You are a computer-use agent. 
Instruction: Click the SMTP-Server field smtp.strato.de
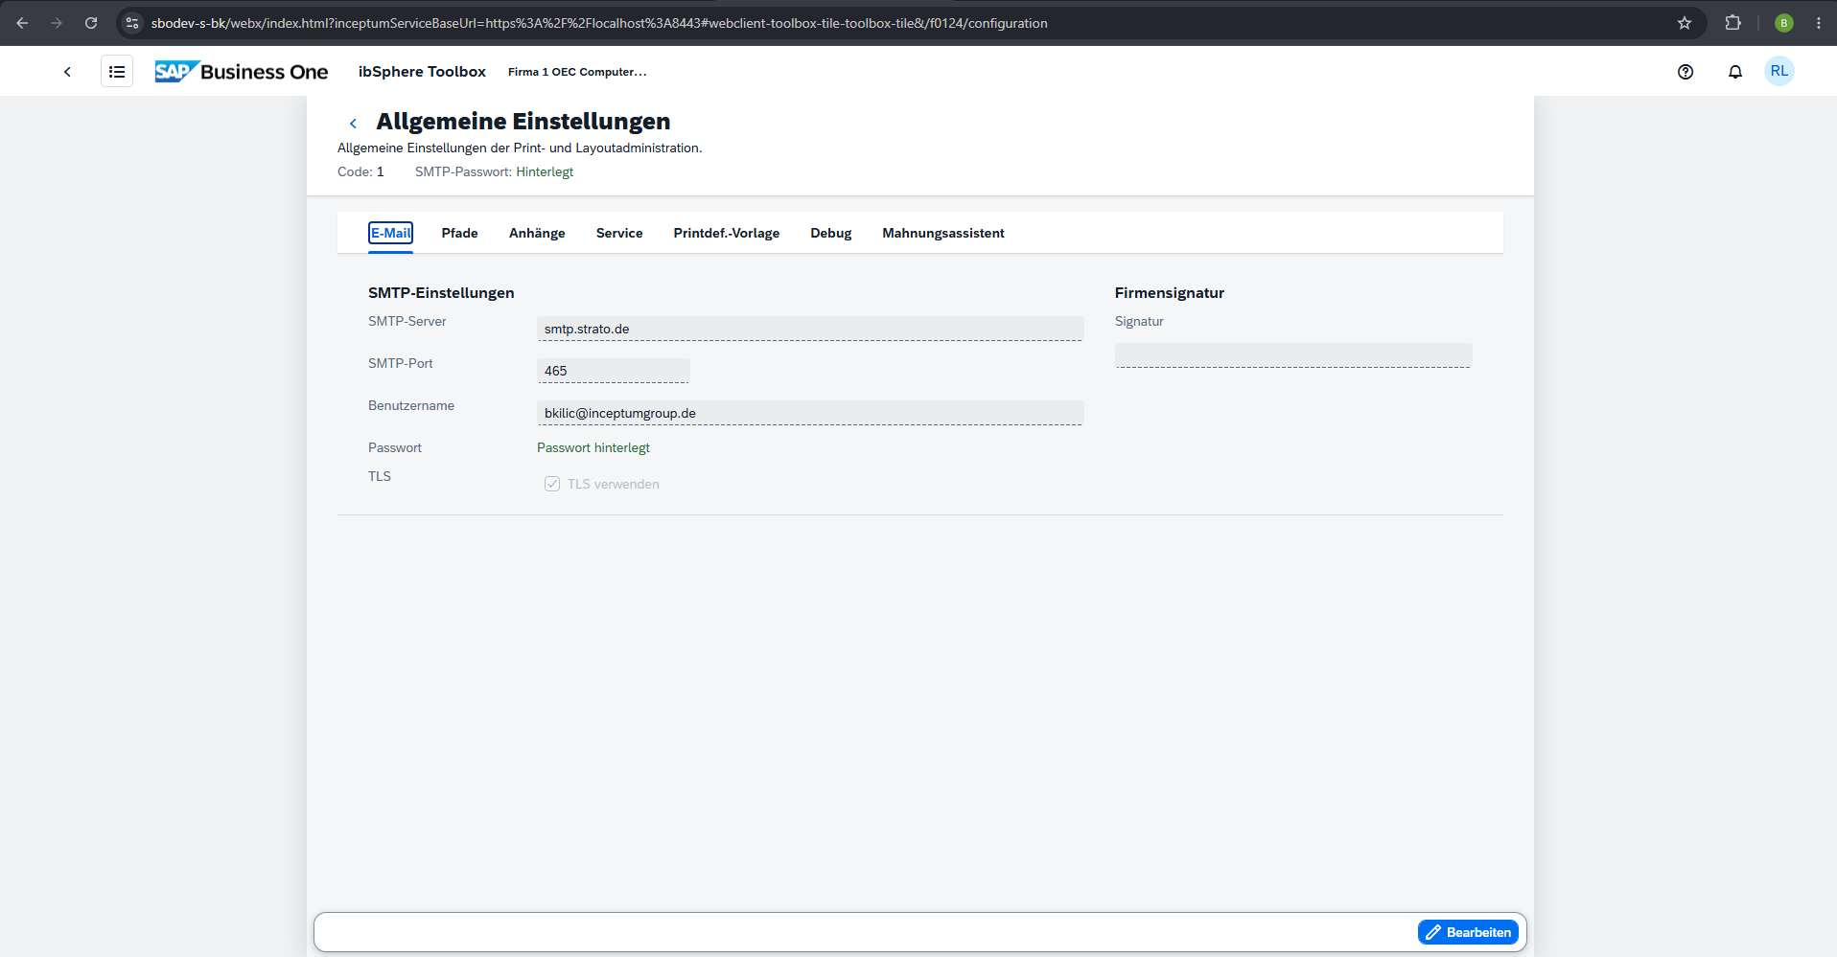[x=810, y=329]
